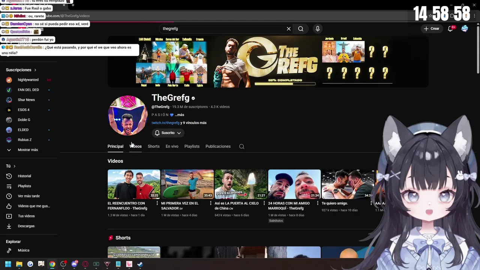Open Steam from the taskbar
This screenshot has width=480, height=270.
[x=140, y=264]
